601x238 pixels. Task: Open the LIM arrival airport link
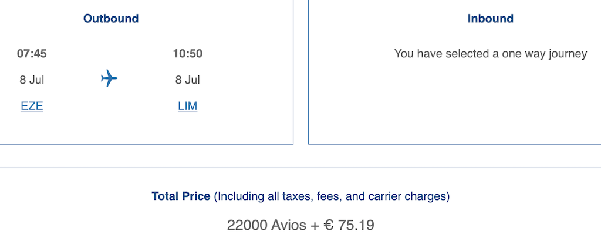[187, 106]
